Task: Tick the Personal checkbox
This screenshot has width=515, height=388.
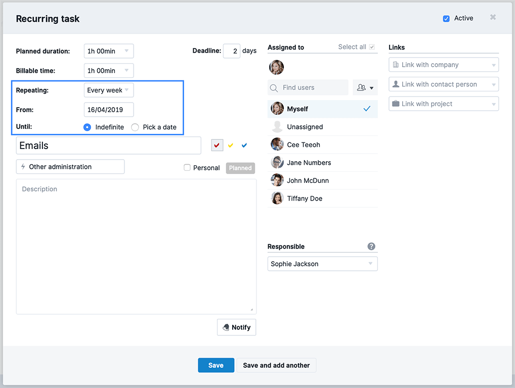Action: pyautogui.click(x=187, y=168)
